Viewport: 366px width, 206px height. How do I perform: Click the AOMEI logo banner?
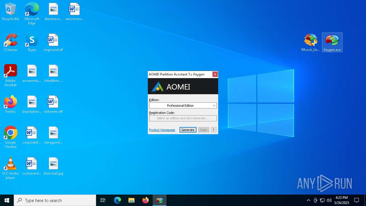tap(183, 86)
